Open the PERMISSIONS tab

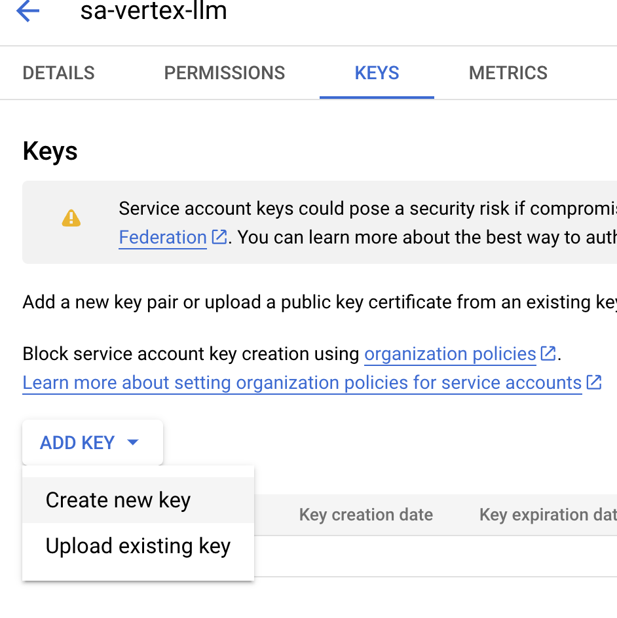[x=224, y=73]
